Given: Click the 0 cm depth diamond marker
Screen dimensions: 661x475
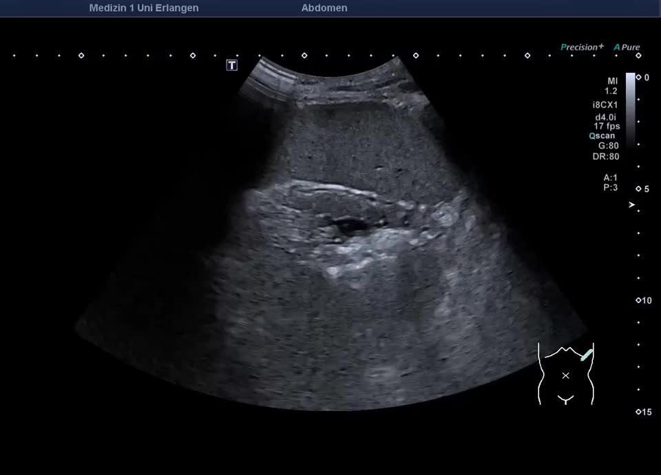Looking at the screenshot, I should (638, 77).
